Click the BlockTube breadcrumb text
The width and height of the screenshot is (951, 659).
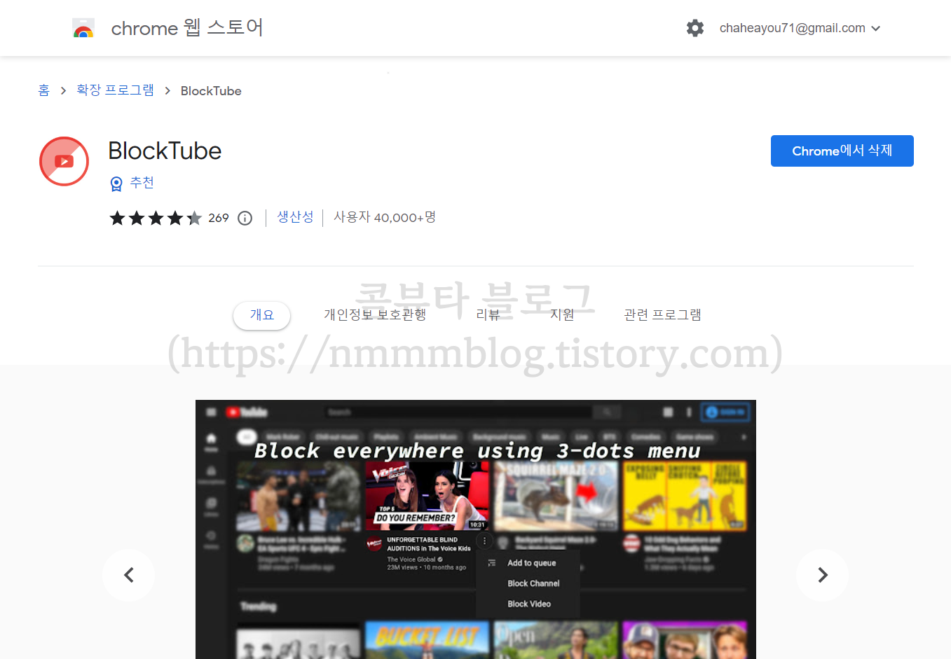click(x=211, y=91)
